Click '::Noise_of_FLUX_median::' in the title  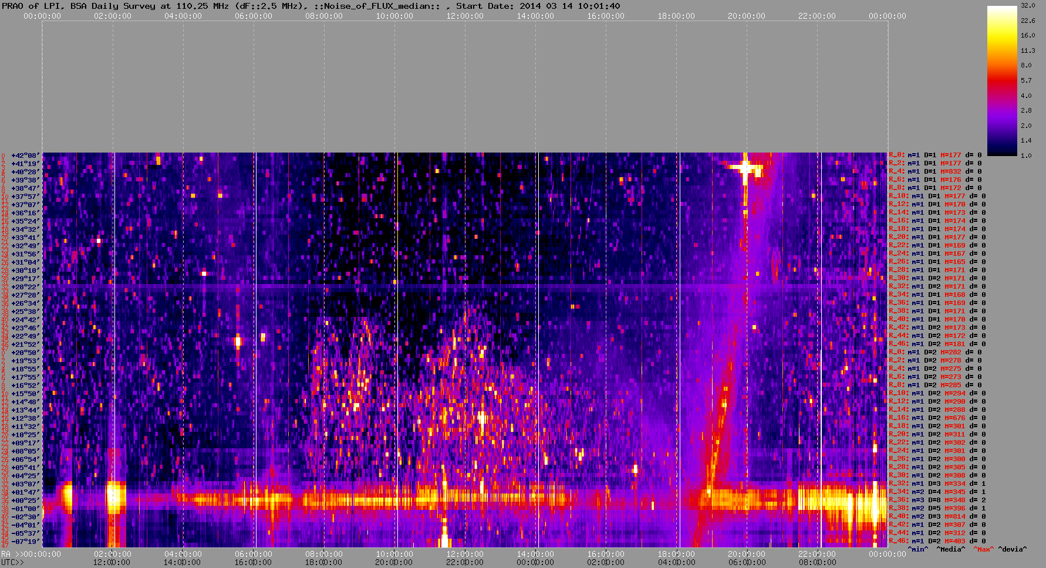[x=382, y=6]
